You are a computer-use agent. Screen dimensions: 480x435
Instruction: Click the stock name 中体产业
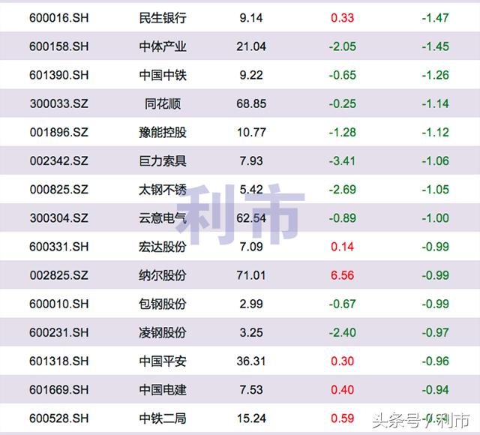[163, 46]
